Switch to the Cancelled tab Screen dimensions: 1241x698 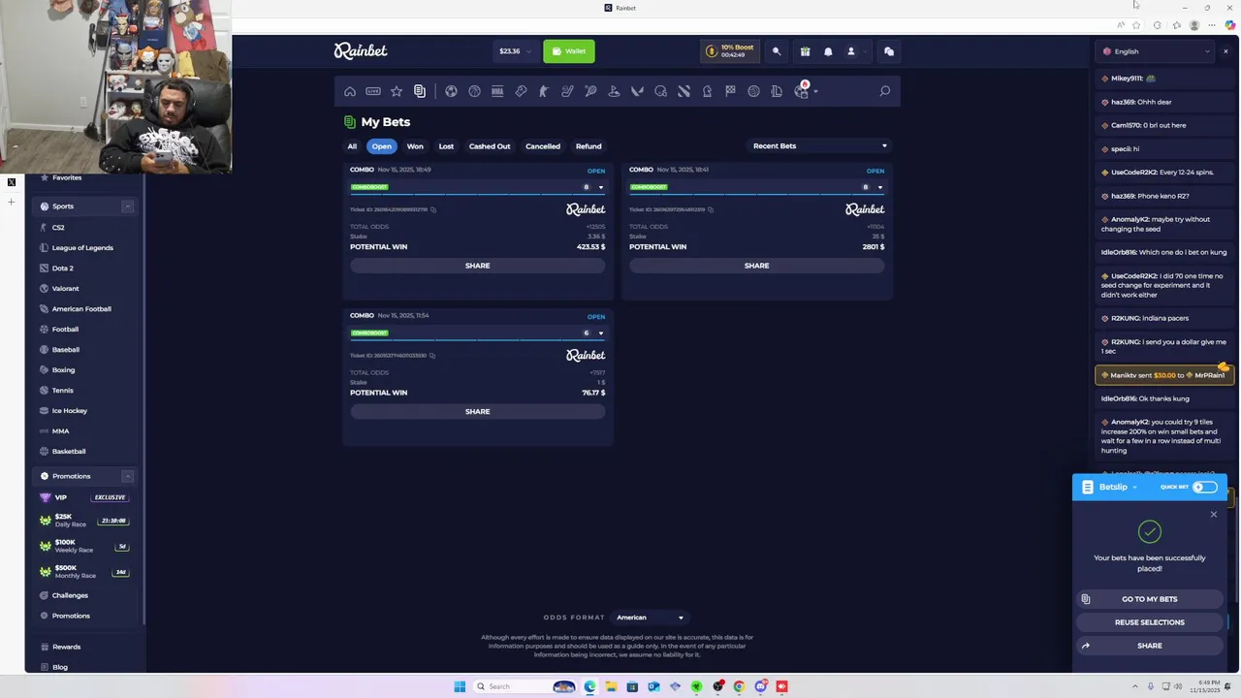coord(543,146)
